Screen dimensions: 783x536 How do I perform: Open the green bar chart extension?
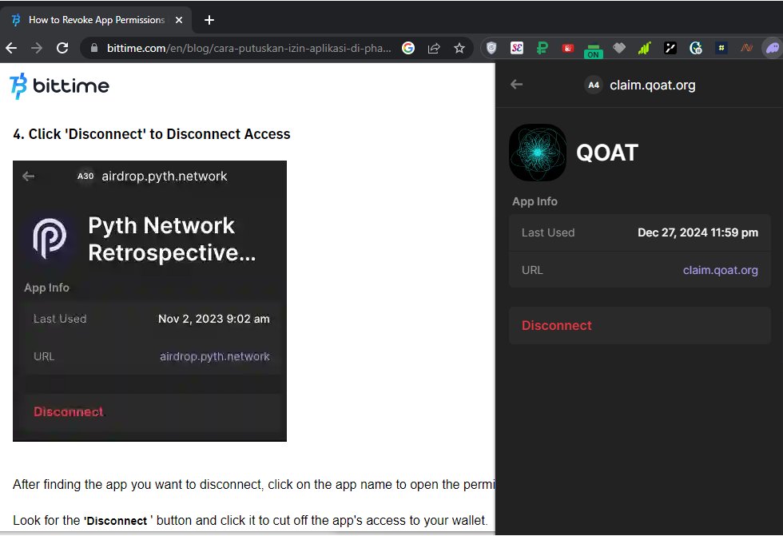[645, 48]
